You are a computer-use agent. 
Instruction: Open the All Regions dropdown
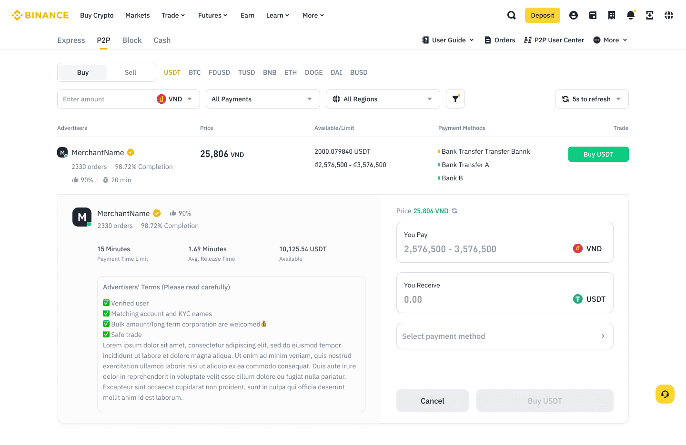383,99
